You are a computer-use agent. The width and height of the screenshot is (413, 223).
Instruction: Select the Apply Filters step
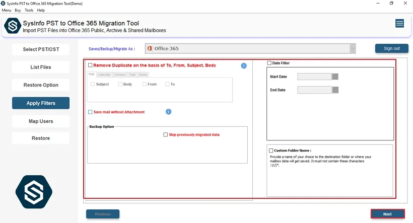click(x=41, y=103)
